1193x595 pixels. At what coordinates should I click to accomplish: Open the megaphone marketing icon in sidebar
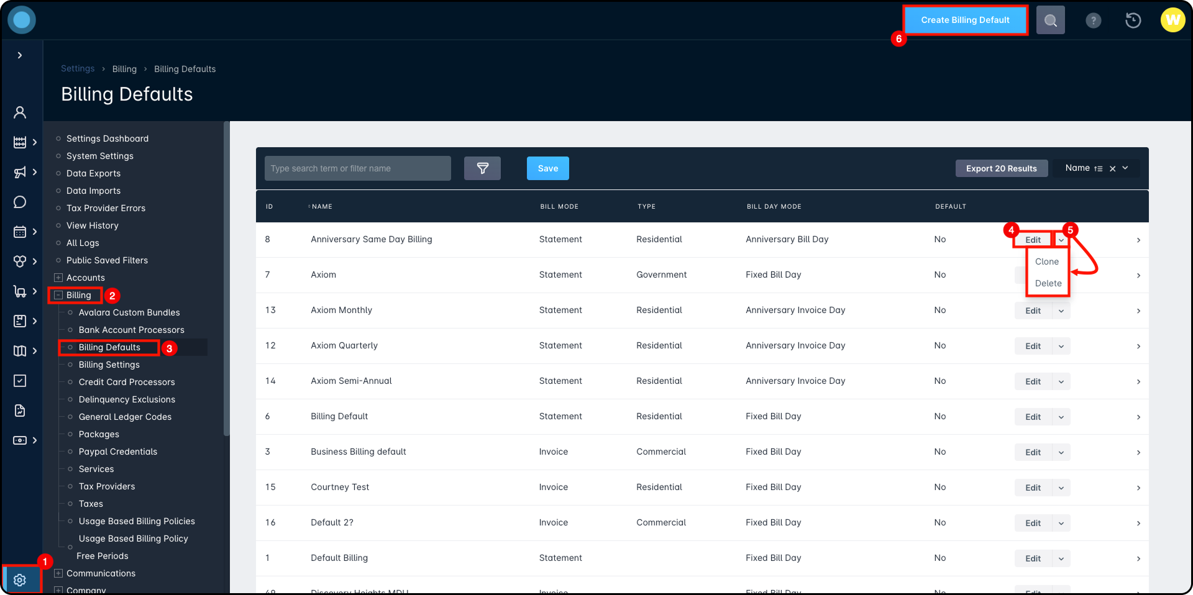pyautogui.click(x=20, y=172)
